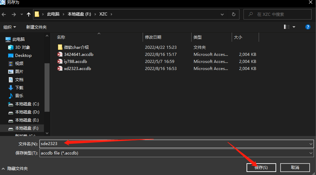This screenshot has height=175, width=316.
Task: Expand the address bar history dropdown
Action: pyautogui.click(x=222, y=14)
